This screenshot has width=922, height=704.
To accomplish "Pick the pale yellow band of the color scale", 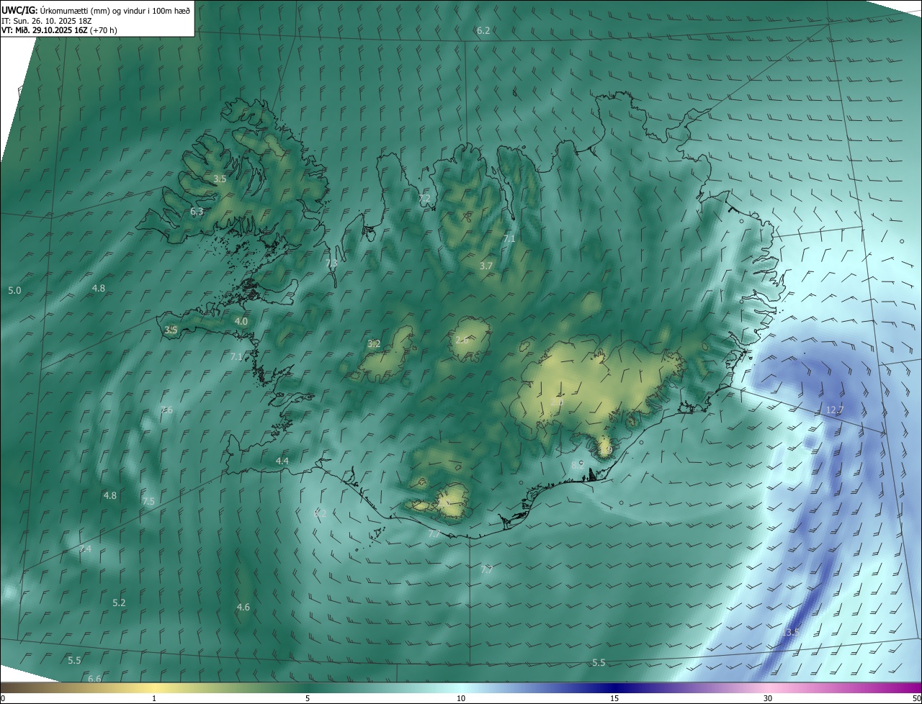I will [154, 688].
